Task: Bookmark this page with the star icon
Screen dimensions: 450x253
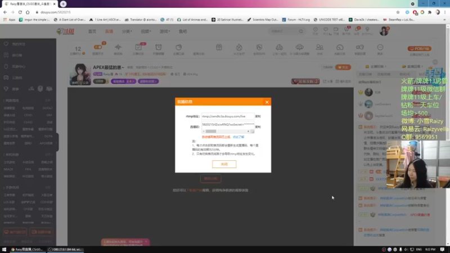Action: click(398, 12)
